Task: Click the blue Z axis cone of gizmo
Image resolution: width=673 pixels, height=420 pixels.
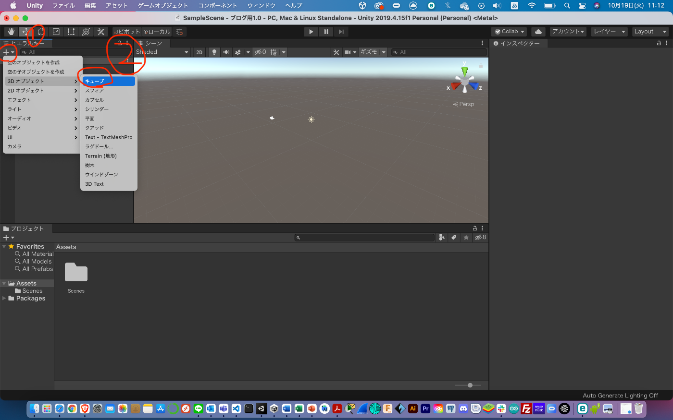Action: 474,86
